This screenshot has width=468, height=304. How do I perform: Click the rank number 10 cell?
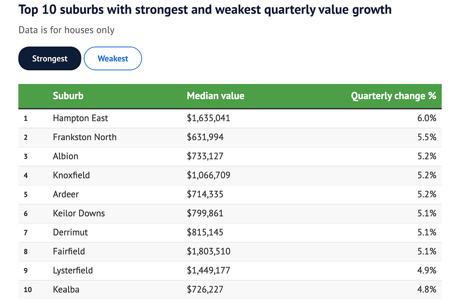coord(28,290)
